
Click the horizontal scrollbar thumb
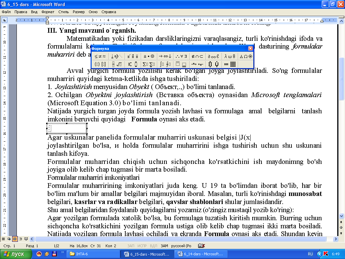click(x=181, y=239)
